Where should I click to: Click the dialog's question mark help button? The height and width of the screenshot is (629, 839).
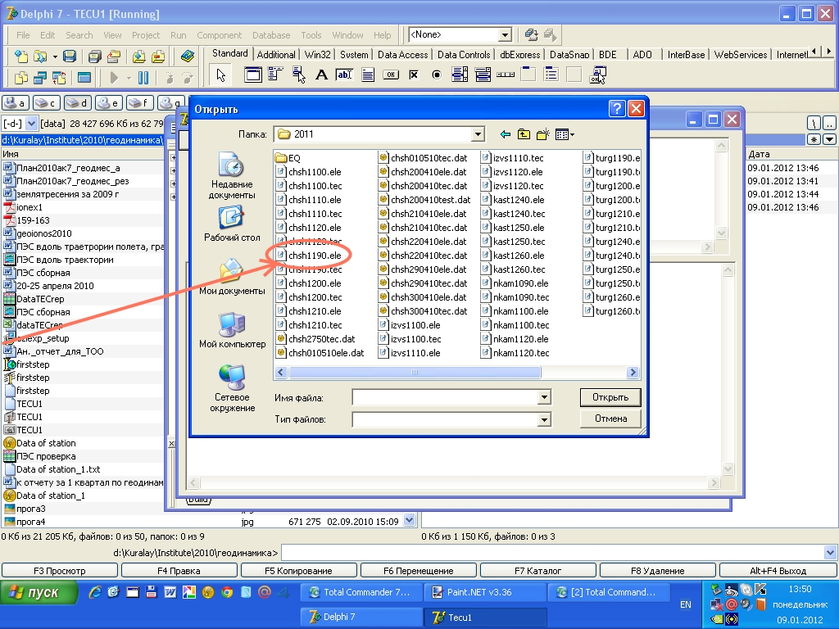(617, 109)
